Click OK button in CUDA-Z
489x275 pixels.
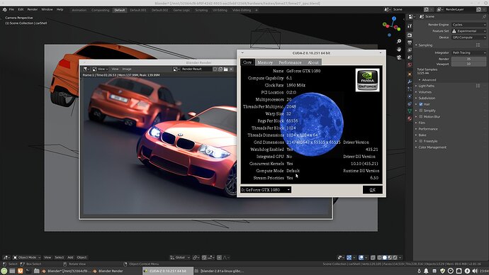(372, 189)
